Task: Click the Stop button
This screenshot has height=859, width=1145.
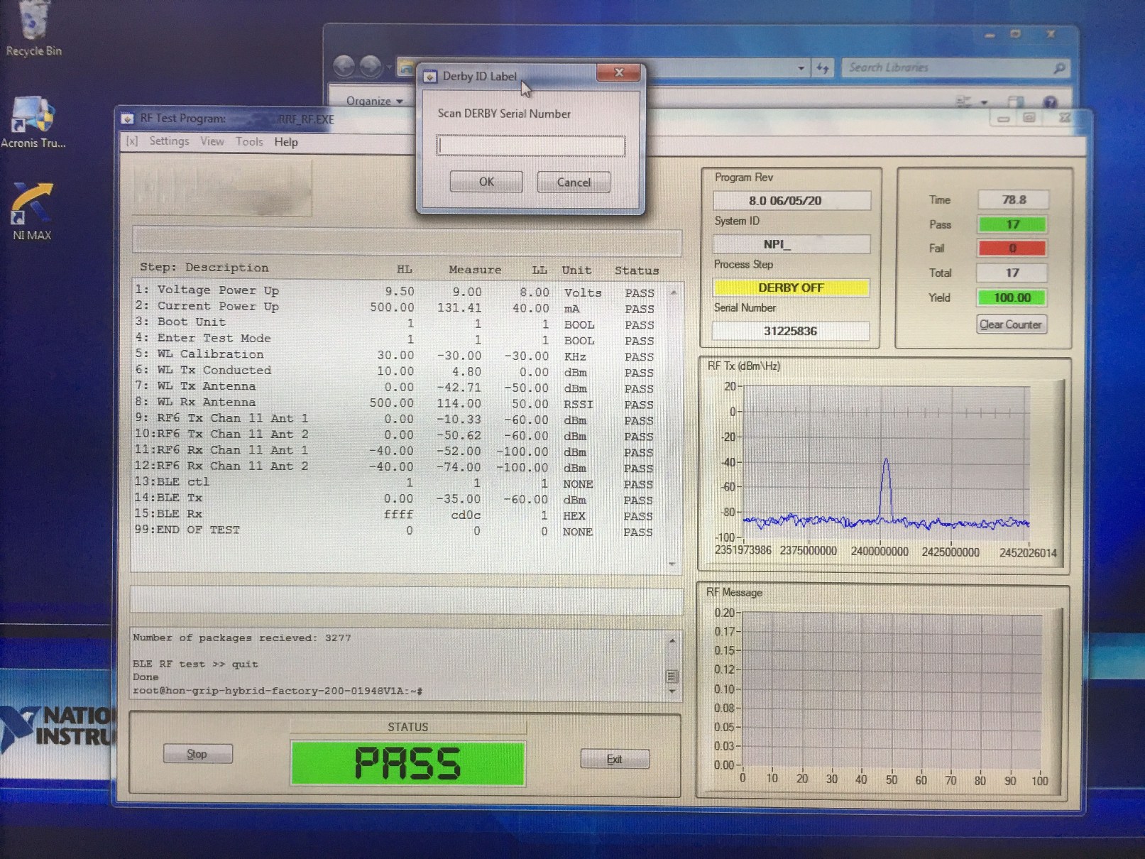Action: pos(197,754)
